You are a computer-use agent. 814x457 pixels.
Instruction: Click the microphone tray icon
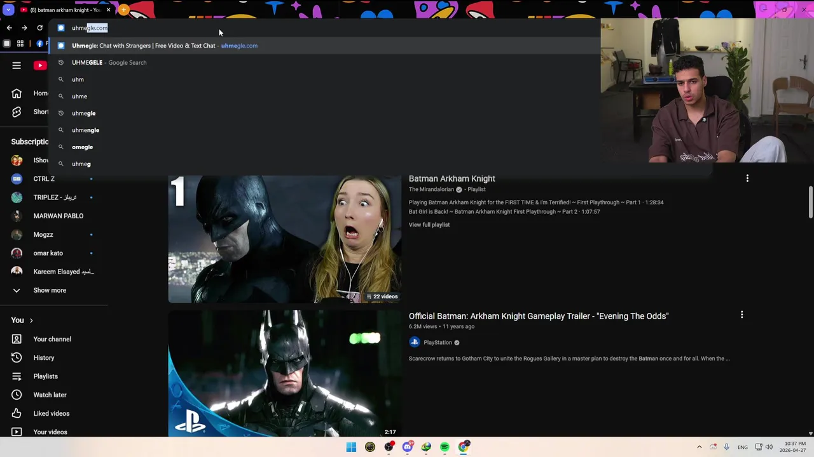726,447
